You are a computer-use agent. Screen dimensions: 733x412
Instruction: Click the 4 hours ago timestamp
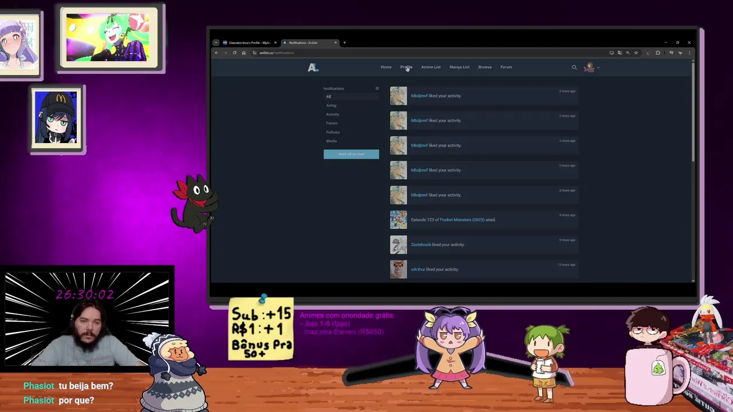[x=567, y=215]
